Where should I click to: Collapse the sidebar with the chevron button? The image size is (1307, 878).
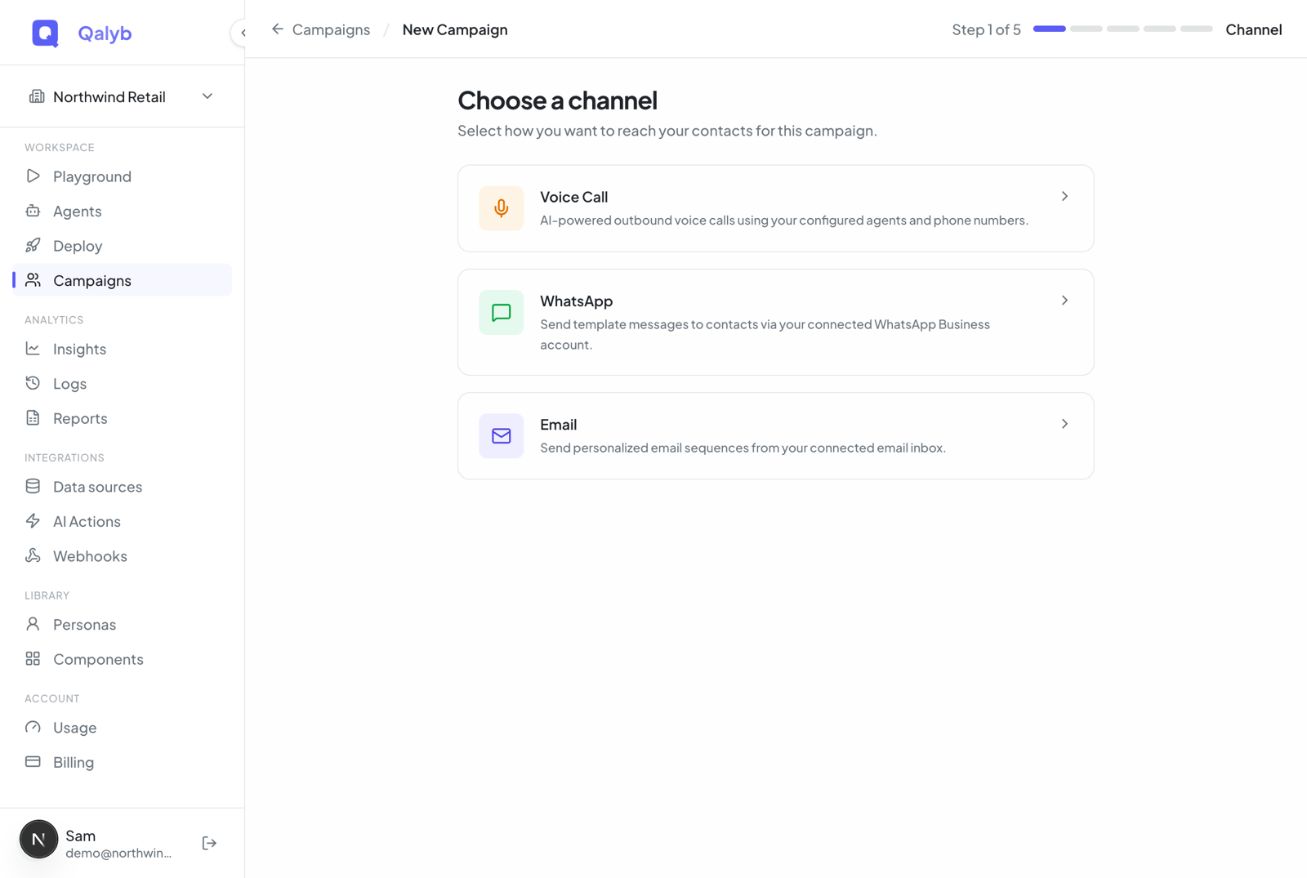tap(242, 33)
